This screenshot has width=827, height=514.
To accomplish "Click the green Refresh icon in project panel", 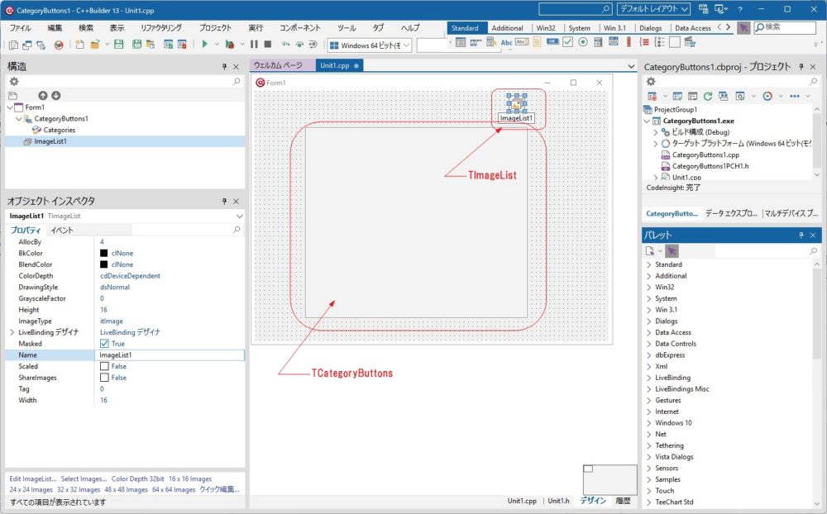I will pos(708,96).
